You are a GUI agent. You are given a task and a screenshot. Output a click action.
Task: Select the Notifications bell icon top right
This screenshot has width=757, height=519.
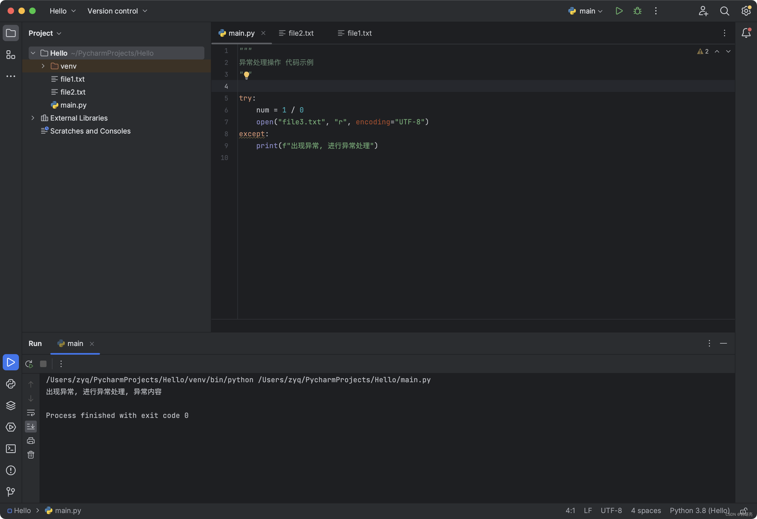[x=746, y=33]
